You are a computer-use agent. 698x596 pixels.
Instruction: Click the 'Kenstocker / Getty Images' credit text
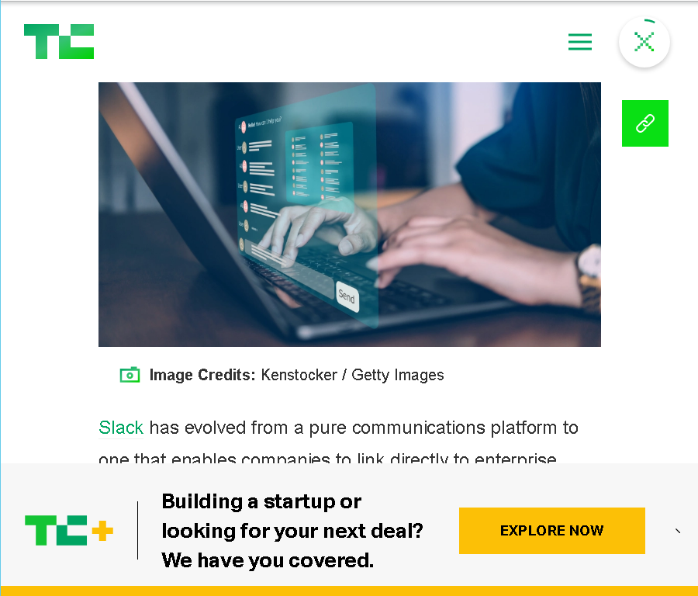click(353, 375)
